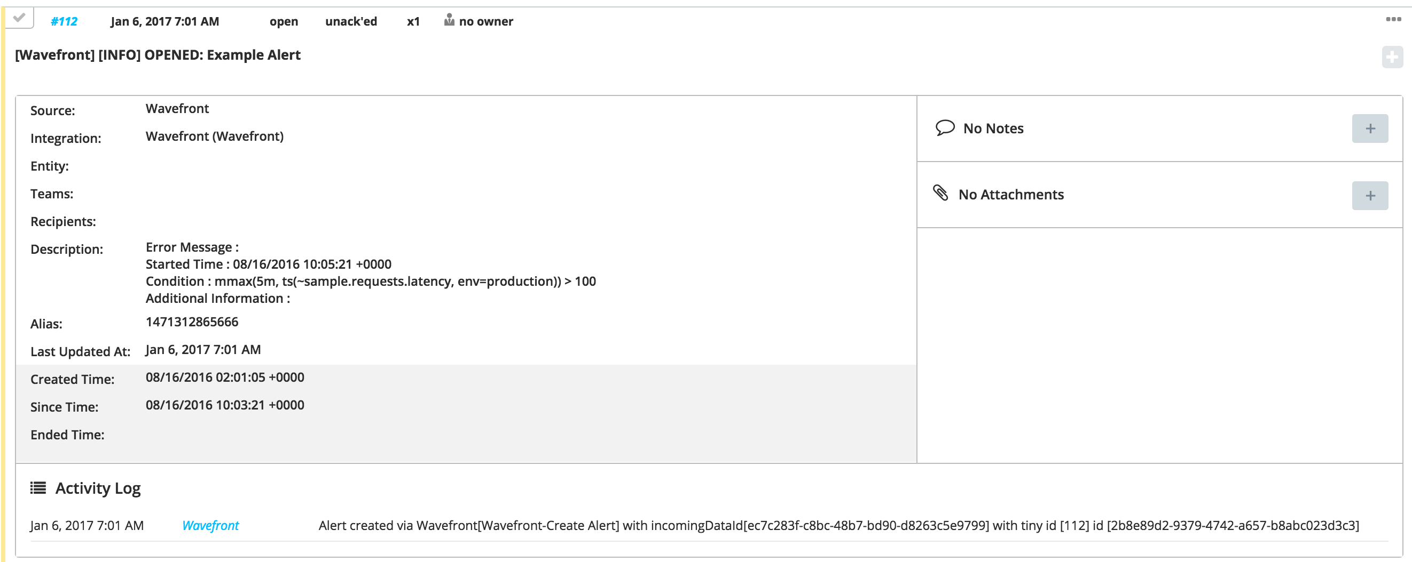Click the Wavefront link in the Activity Log
This screenshot has height=562, width=1412.
(x=211, y=525)
